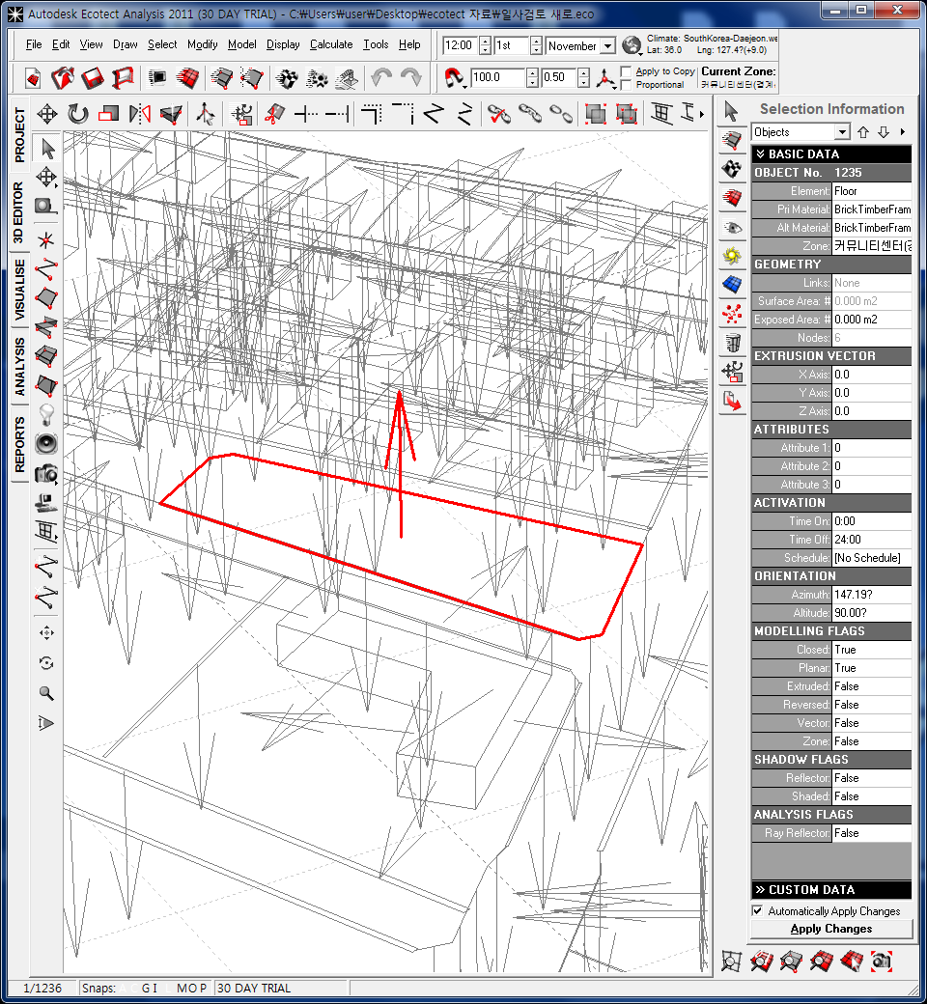
Task: Click the Z Axis extrusion vector field
Action: coord(870,411)
